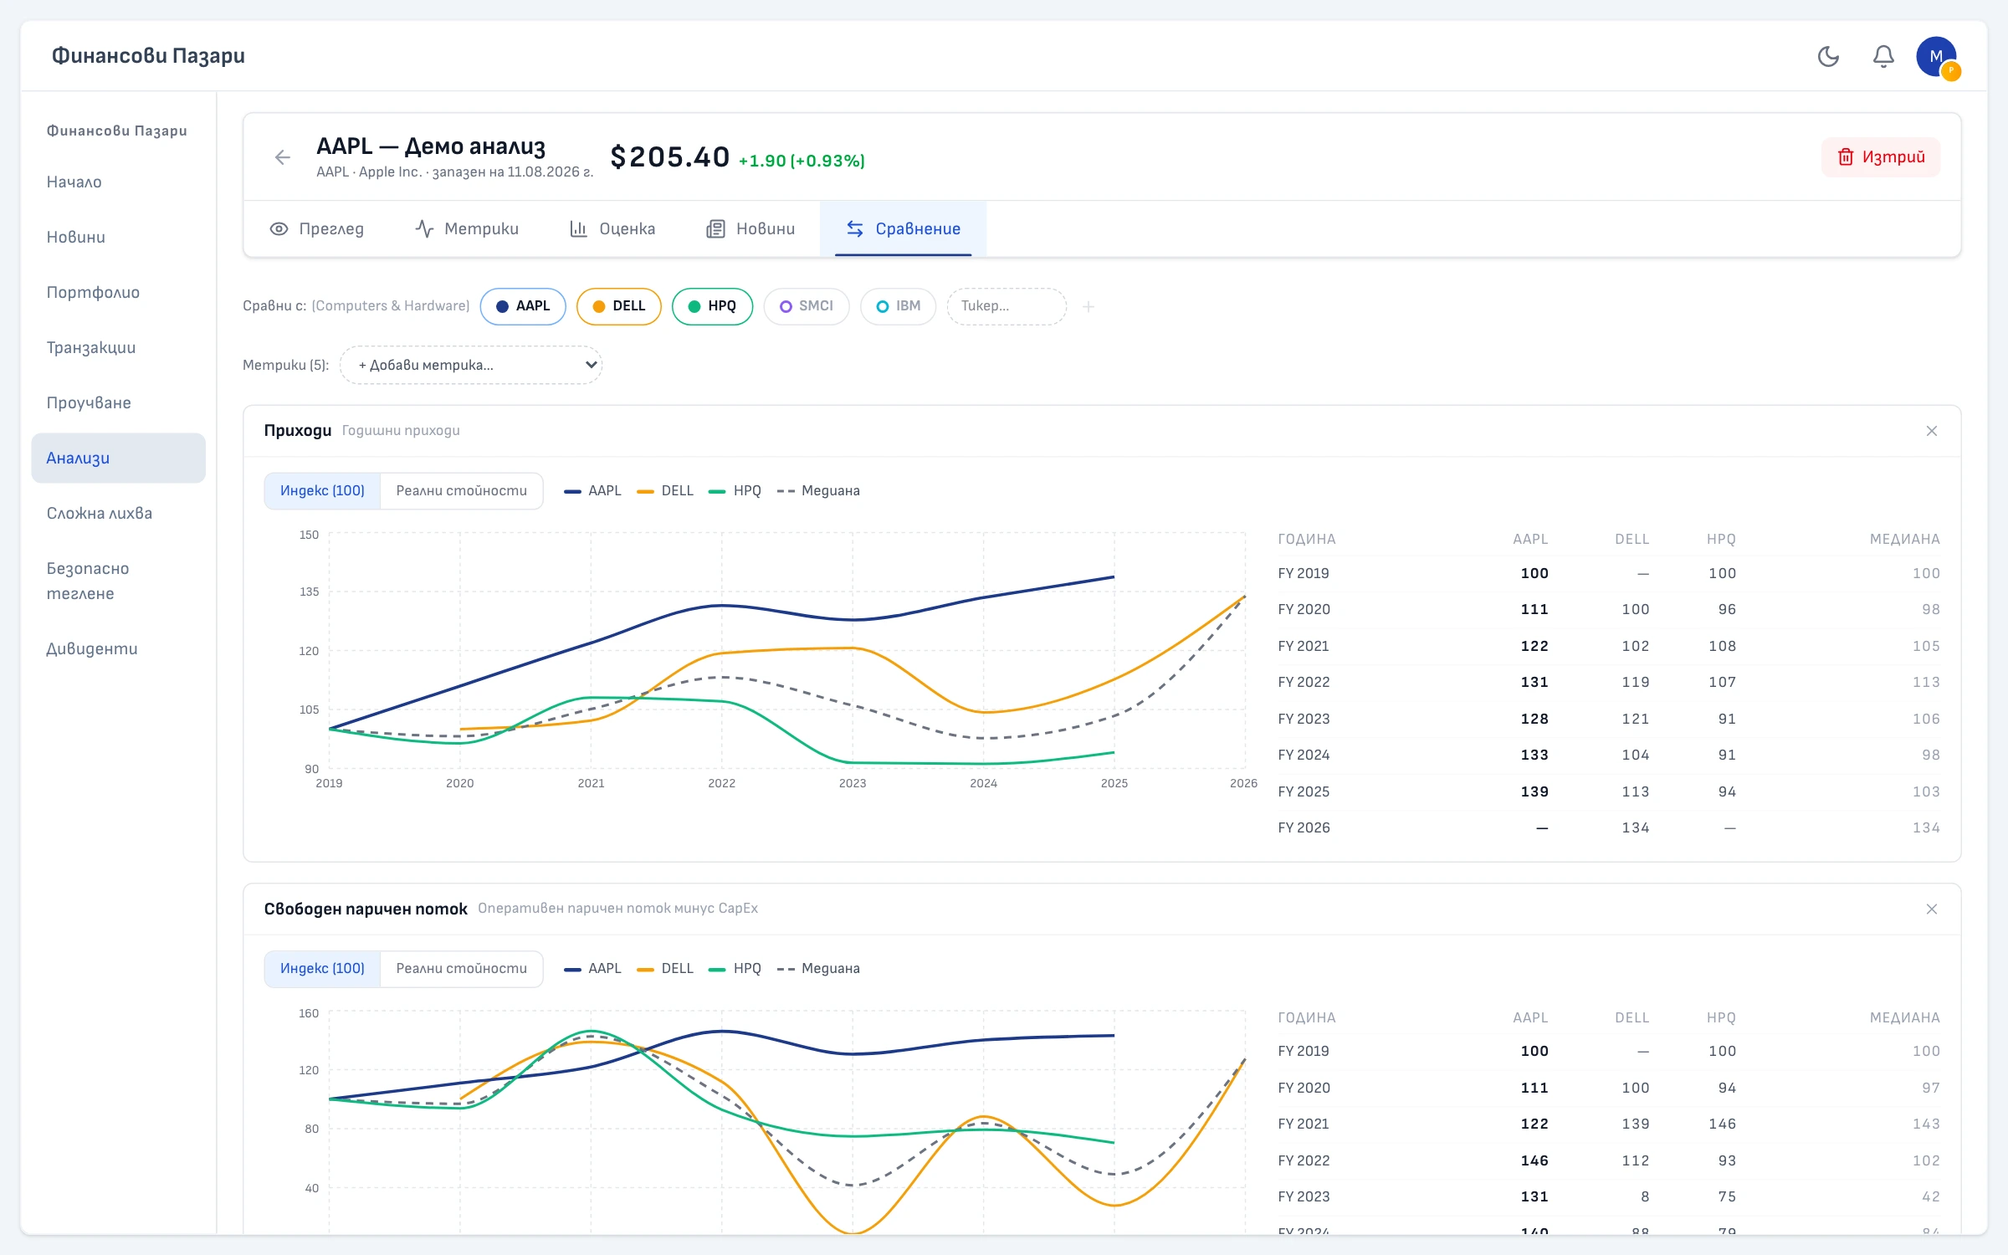Click the newspaper icon on Новини tab
The width and height of the screenshot is (2008, 1255).
click(x=715, y=229)
